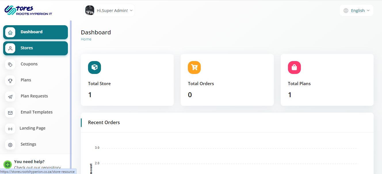
Task: Click the Landing Page broadcast icon
Action: (10, 129)
